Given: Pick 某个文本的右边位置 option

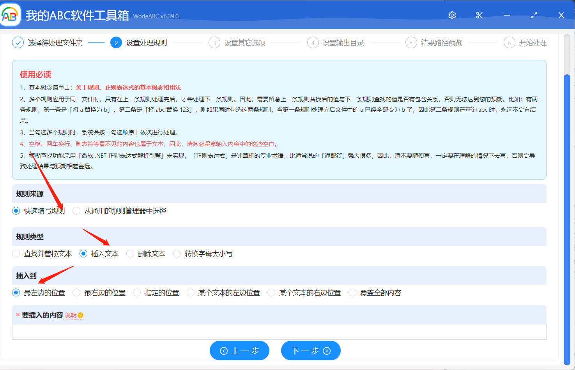Looking at the screenshot, I should tap(271, 292).
